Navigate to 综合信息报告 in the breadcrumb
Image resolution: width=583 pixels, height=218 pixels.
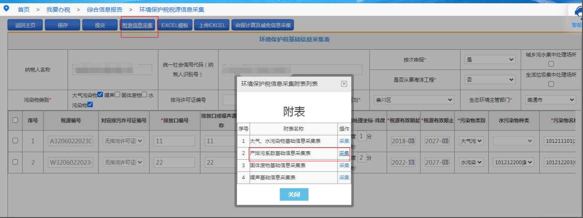coord(104,9)
